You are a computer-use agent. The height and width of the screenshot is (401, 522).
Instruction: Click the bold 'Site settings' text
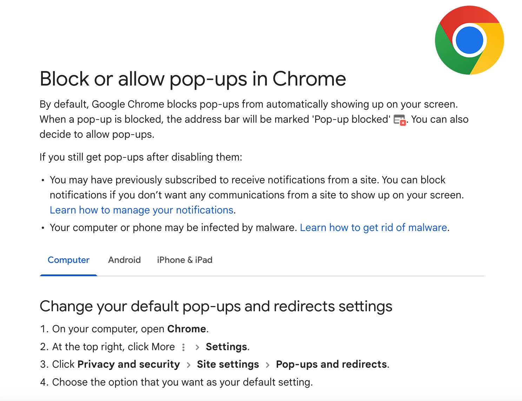[228, 364]
